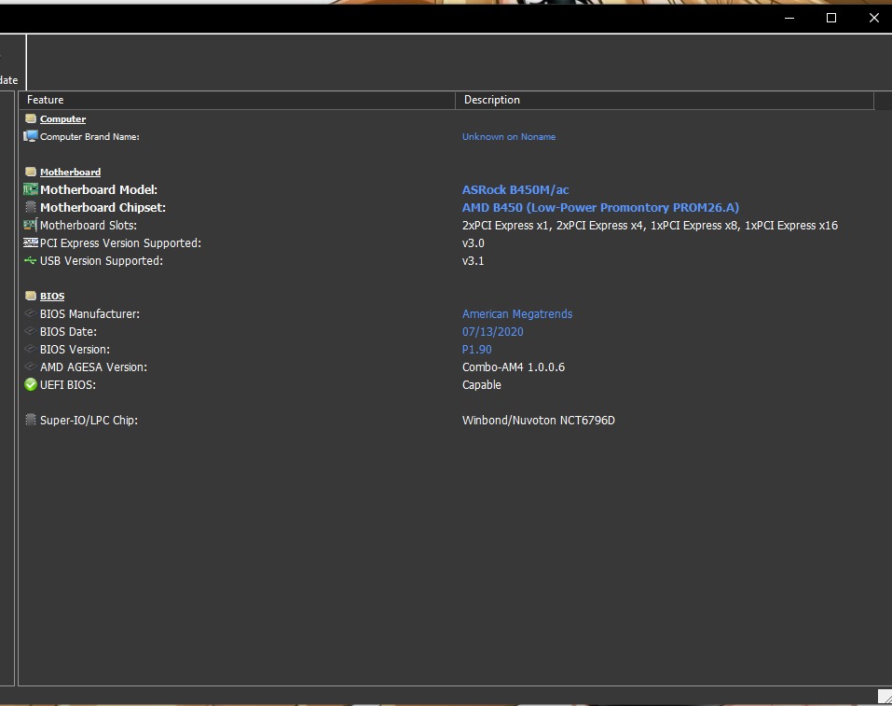Select the Computer section heading
This screenshot has width=892, height=706.
click(x=62, y=119)
